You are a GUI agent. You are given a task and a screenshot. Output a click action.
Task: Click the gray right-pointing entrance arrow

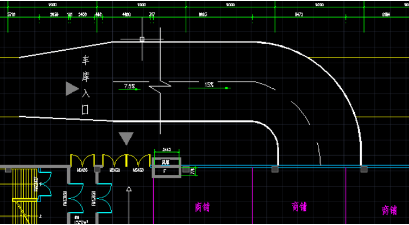[72, 89]
